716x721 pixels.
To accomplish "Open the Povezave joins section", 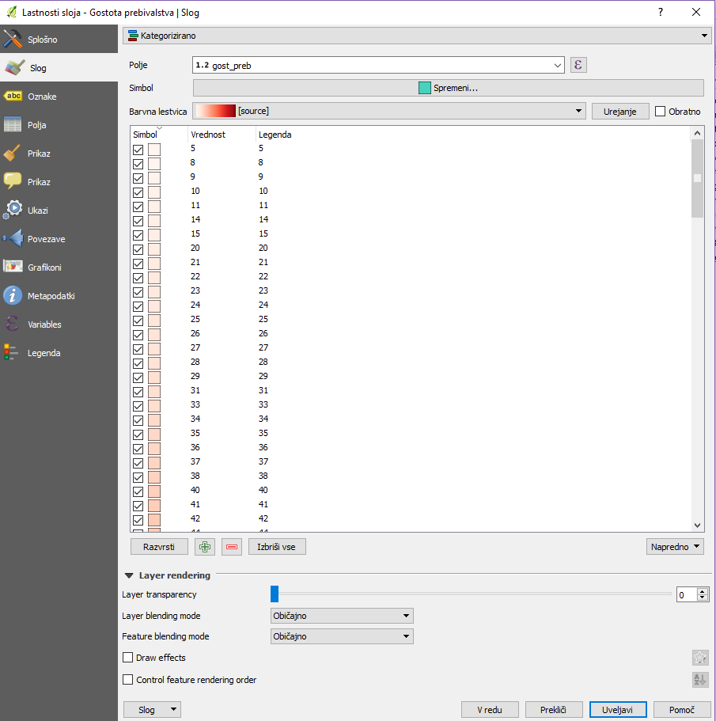I will click(x=46, y=239).
